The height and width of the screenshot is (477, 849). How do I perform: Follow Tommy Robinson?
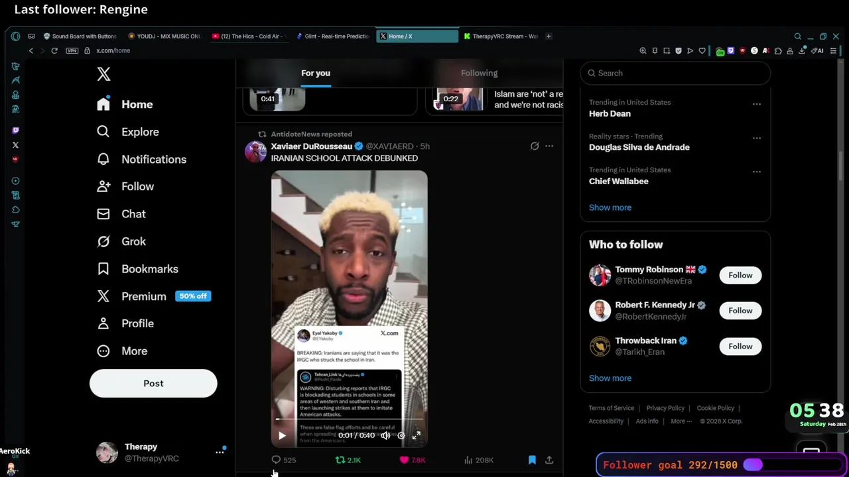tap(740, 275)
